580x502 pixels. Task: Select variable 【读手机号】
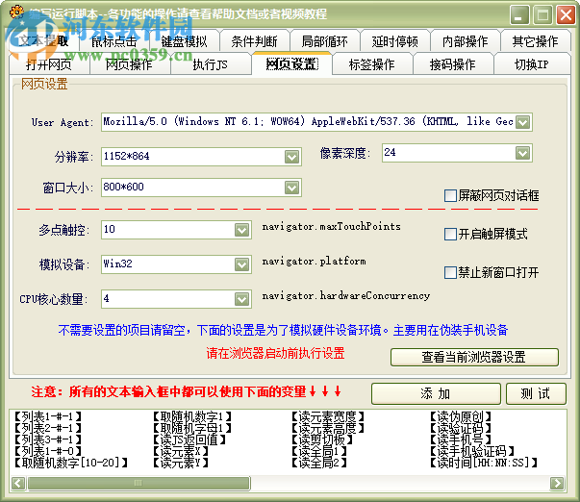click(x=461, y=439)
